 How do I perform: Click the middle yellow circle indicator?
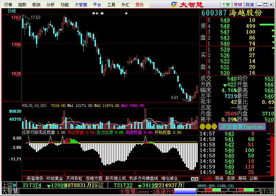[x=208, y=127]
